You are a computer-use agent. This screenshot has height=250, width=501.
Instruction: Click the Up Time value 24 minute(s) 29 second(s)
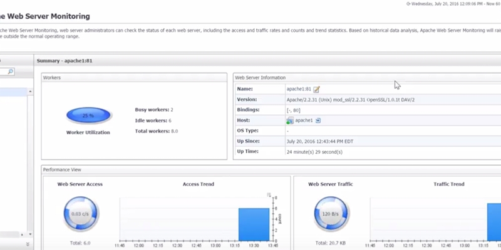coord(314,152)
